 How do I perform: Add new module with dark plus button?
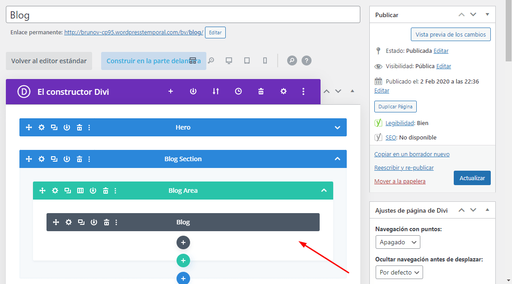point(183,242)
